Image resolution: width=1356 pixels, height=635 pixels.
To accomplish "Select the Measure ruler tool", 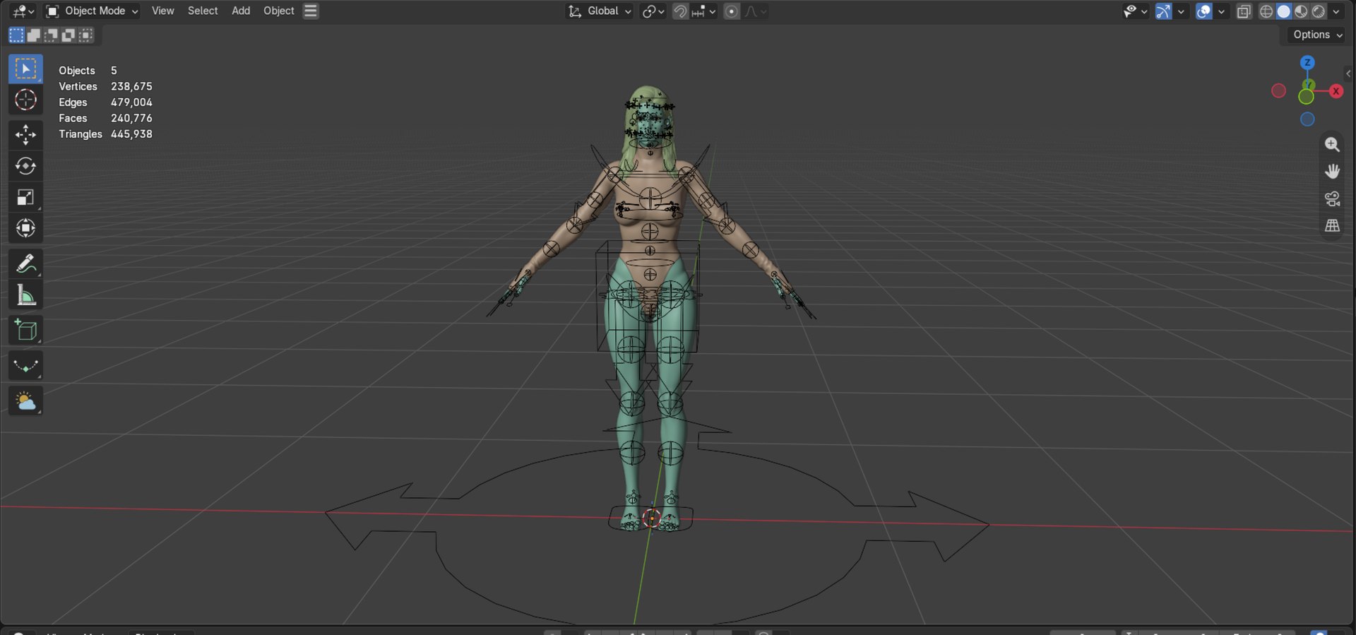I will [25, 295].
